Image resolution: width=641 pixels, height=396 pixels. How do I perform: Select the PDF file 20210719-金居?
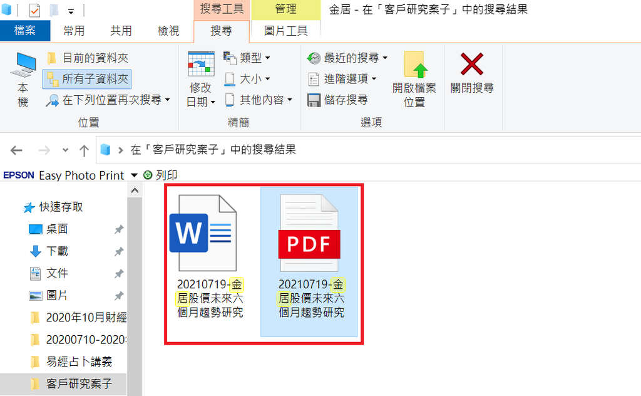pos(309,262)
